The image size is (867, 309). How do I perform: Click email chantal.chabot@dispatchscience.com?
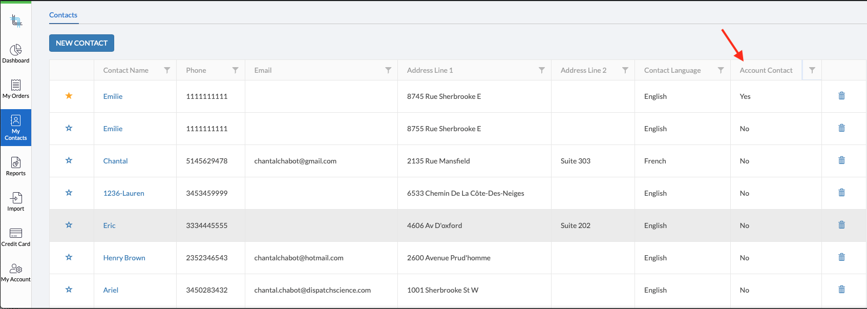click(312, 290)
